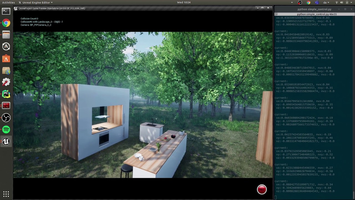Open the volume indicator in top bar

click(341, 2)
